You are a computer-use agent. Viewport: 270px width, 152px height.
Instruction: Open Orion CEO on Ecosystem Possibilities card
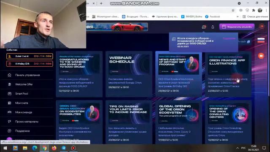click(79, 122)
